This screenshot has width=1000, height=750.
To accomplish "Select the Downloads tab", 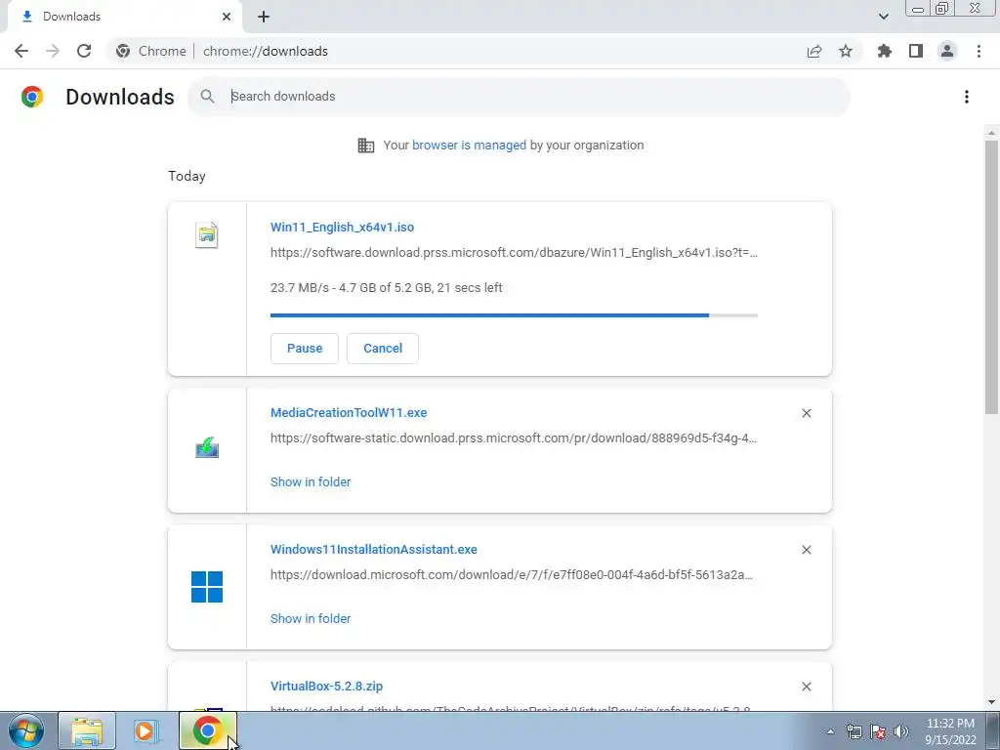I will click(124, 17).
